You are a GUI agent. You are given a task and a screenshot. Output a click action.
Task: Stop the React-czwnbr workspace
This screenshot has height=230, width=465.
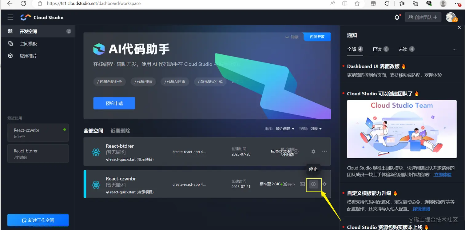pos(313,184)
